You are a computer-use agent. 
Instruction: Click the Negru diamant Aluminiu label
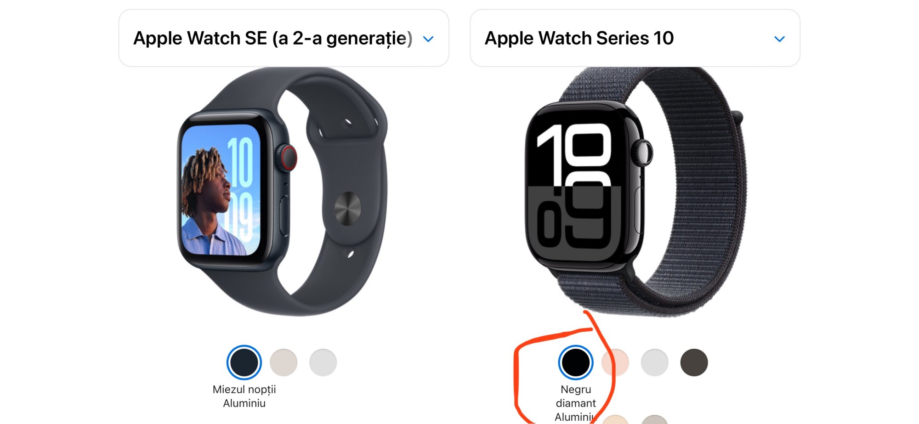[x=575, y=403]
